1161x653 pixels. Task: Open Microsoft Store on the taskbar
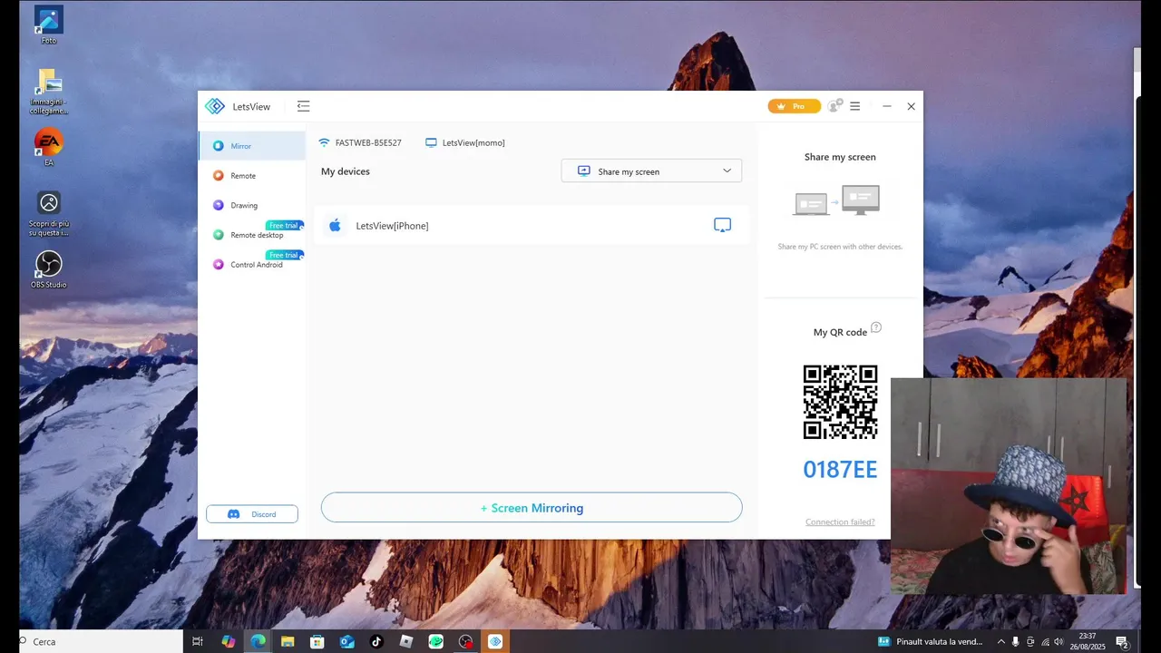tap(317, 641)
